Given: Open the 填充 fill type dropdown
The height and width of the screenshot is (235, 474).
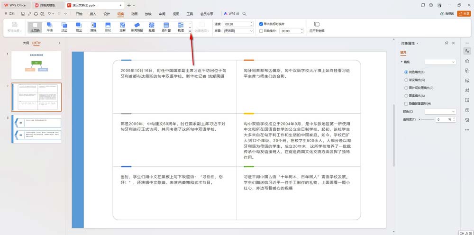Looking at the screenshot, I should 440,62.
